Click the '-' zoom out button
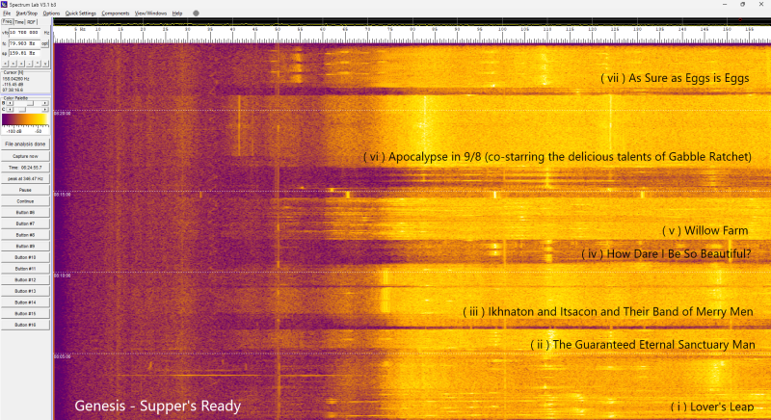The height and width of the screenshot is (420, 771). [x=29, y=64]
